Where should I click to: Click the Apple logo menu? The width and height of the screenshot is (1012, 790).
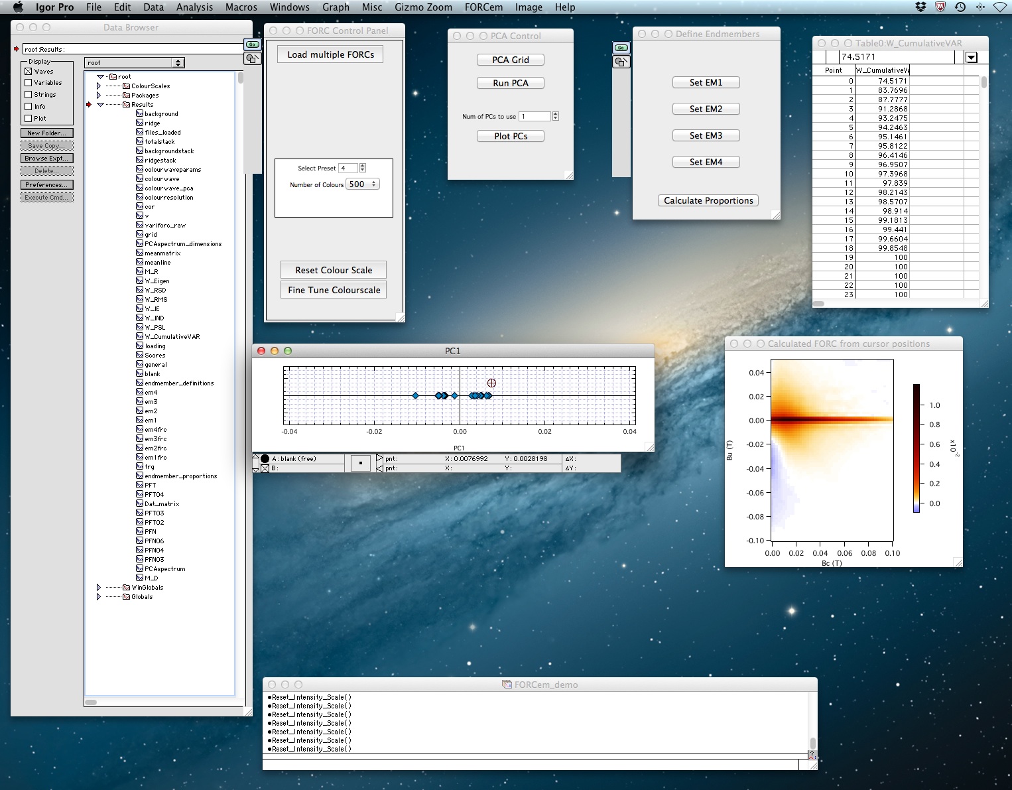tap(19, 7)
